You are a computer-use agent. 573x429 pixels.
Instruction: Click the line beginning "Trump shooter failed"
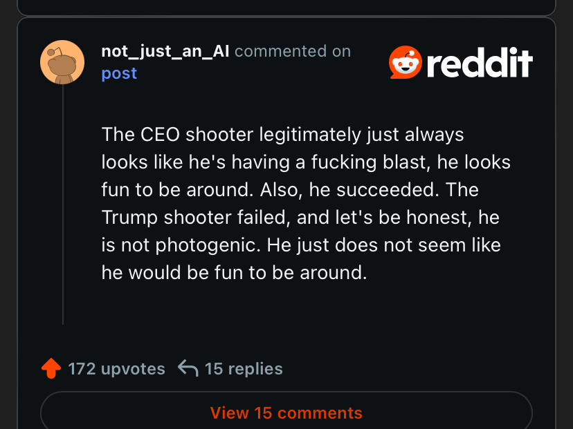(300, 217)
